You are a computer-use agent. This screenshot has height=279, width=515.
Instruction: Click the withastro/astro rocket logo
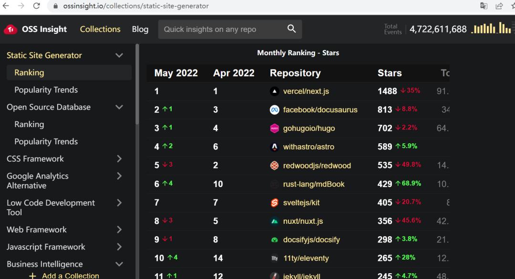274,147
